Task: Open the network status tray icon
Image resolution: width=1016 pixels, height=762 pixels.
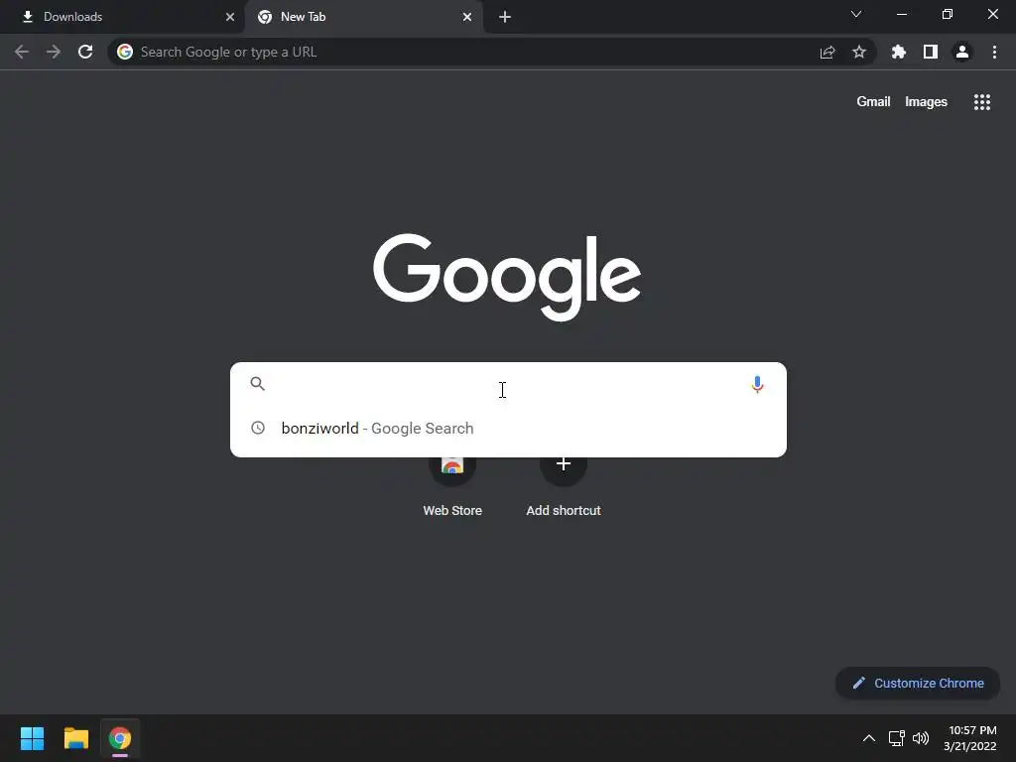Action: click(896, 738)
